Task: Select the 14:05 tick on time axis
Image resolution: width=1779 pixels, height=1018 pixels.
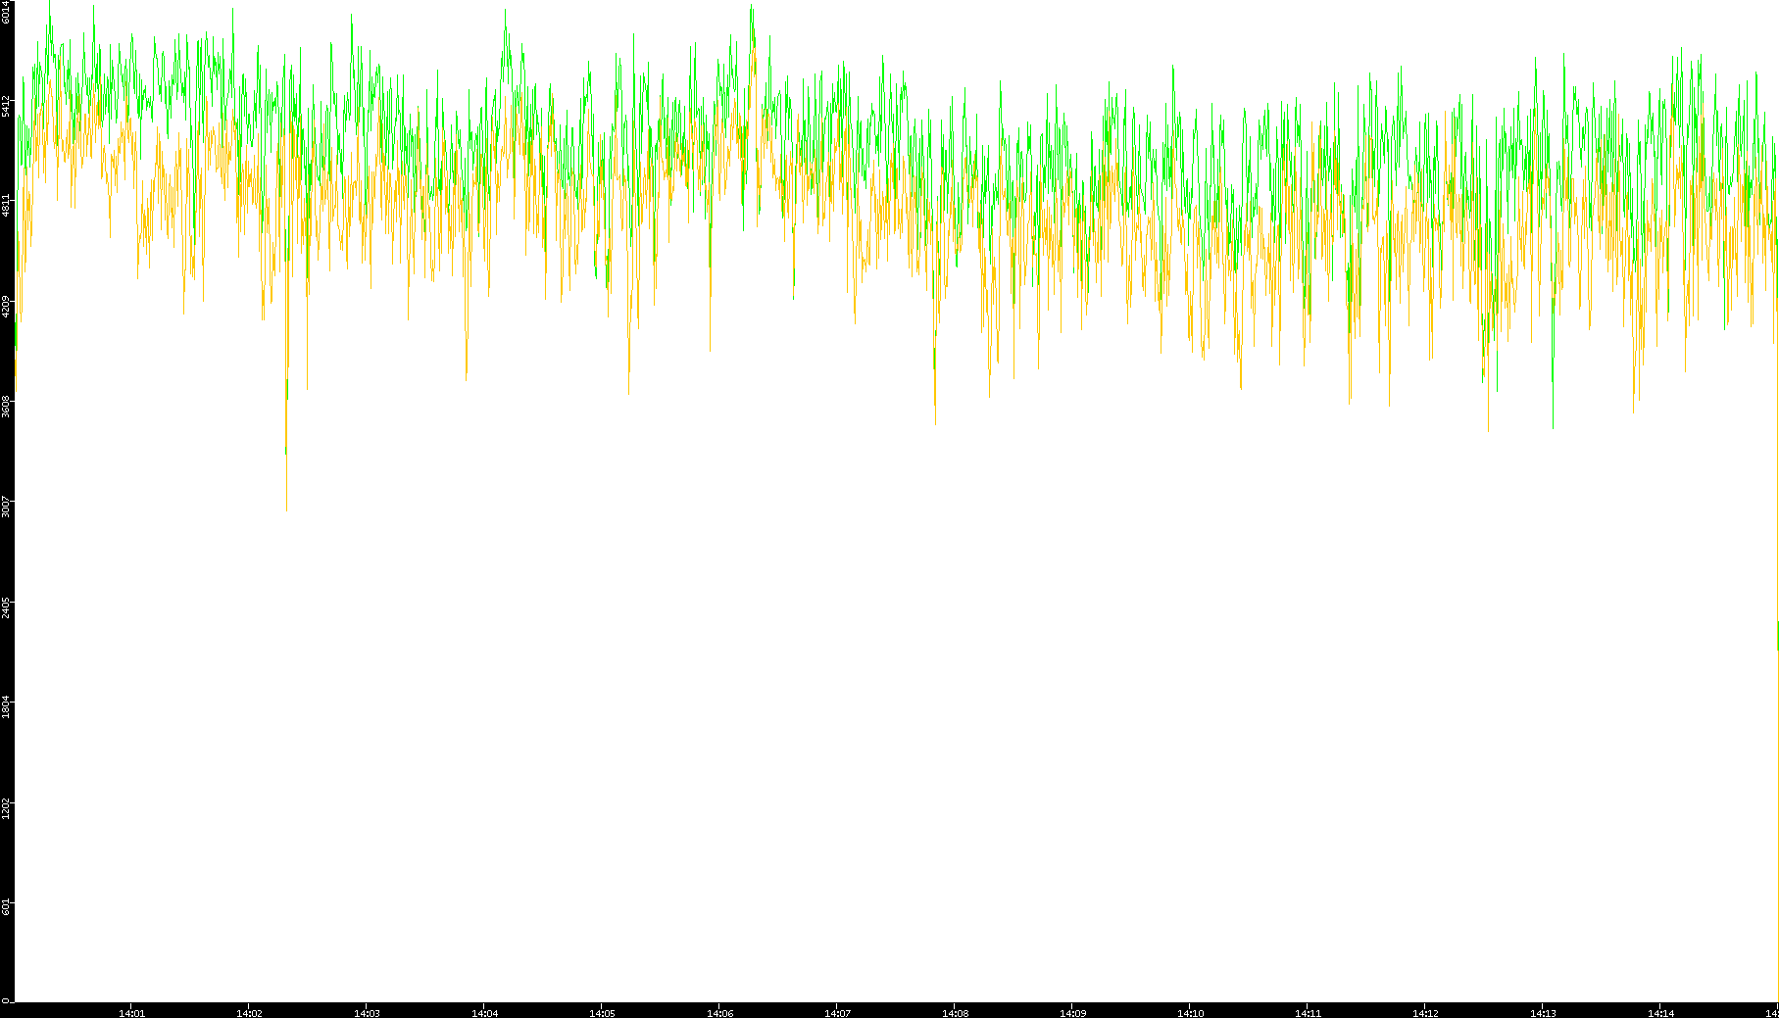Action: pos(602,1013)
